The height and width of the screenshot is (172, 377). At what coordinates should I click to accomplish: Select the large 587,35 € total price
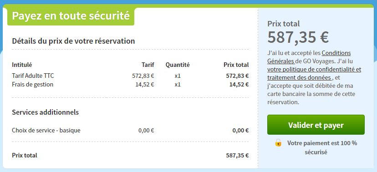click(x=298, y=37)
